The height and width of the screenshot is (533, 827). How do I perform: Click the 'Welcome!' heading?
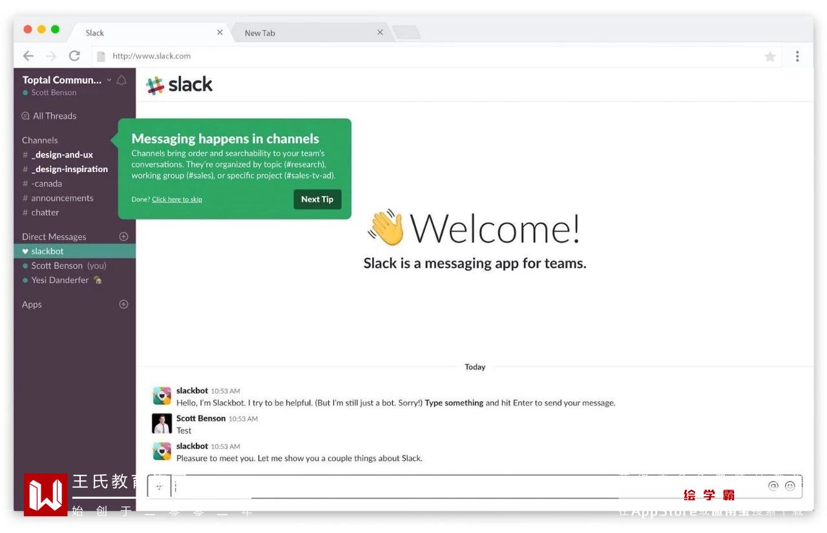pyautogui.click(x=495, y=228)
